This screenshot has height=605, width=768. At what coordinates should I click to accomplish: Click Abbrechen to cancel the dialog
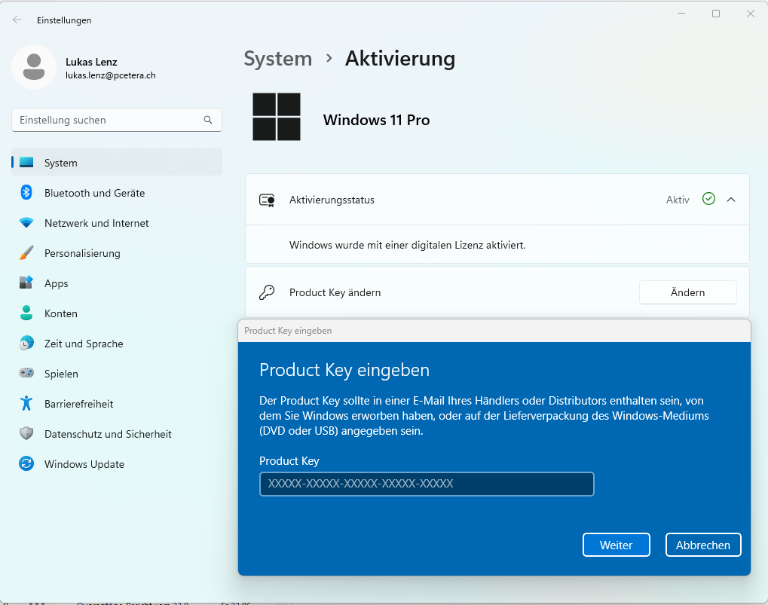click(x=702, y=545)
